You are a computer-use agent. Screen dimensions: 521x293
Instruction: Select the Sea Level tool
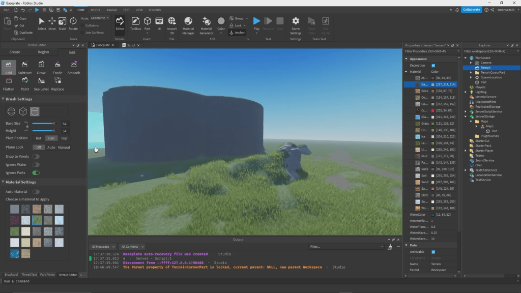tap(41, 84)
